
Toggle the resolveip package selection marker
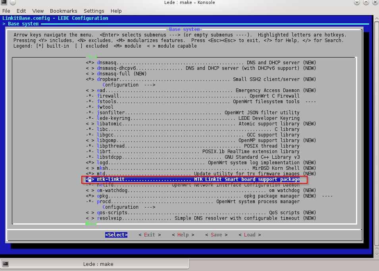coord(90,218)
